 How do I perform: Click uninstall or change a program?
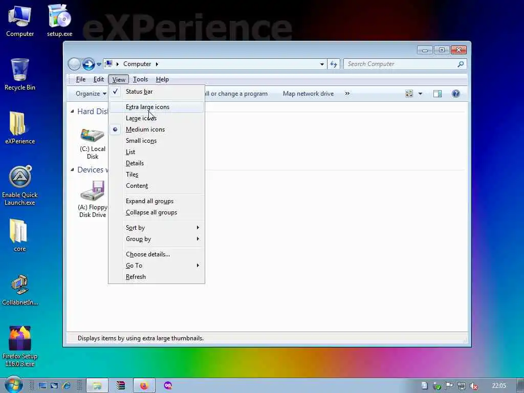point(236,94)
